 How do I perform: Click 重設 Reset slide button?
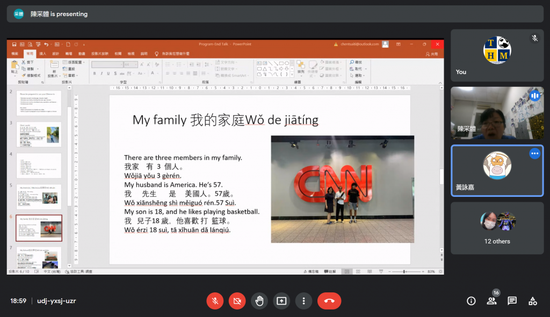pos(69,69)
